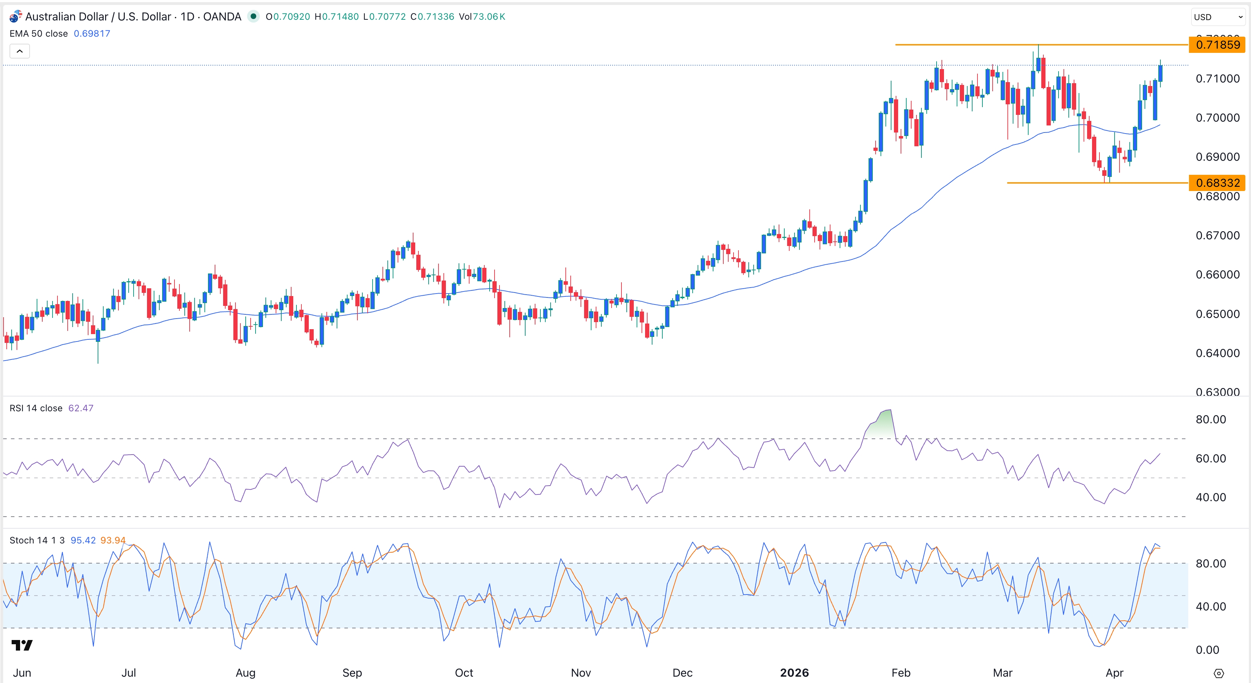Open chart settings via the hexagon icon
This screenshot has height=683, width=1251.
(x=1219, y=673)
